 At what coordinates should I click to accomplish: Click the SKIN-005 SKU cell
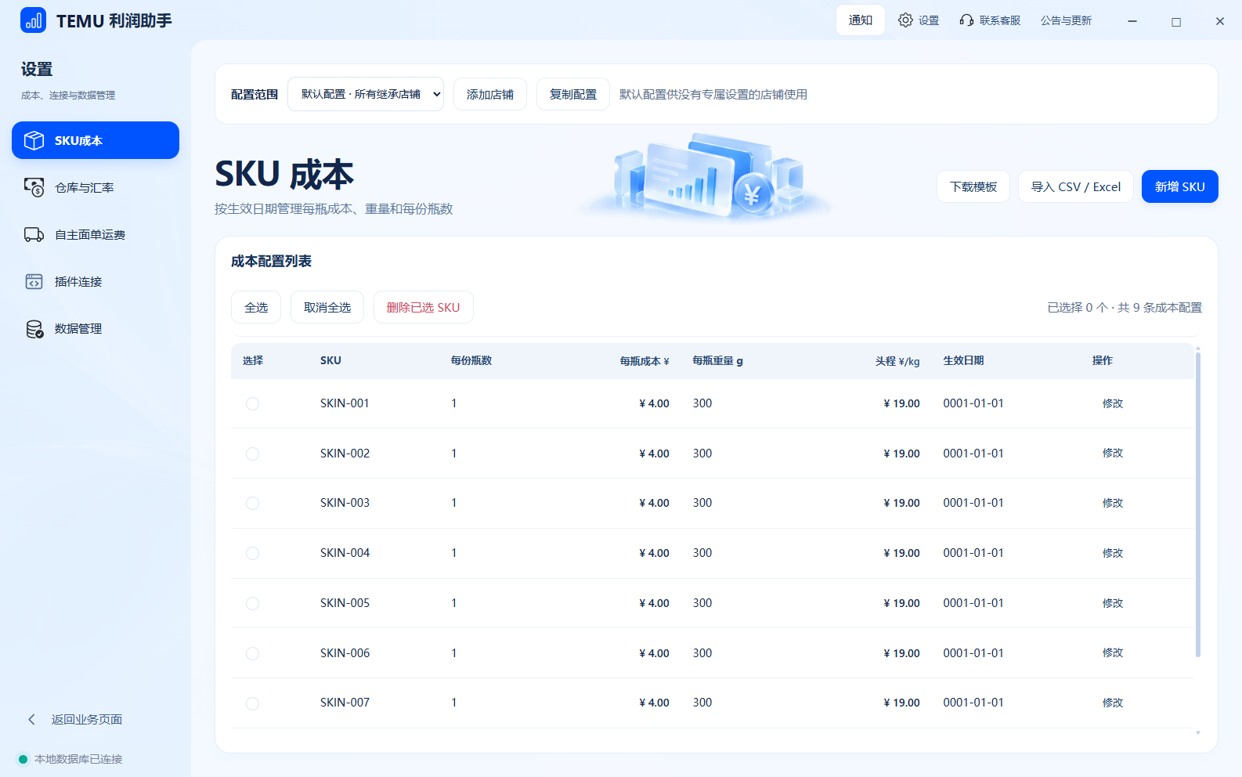(x=345, y=603)
